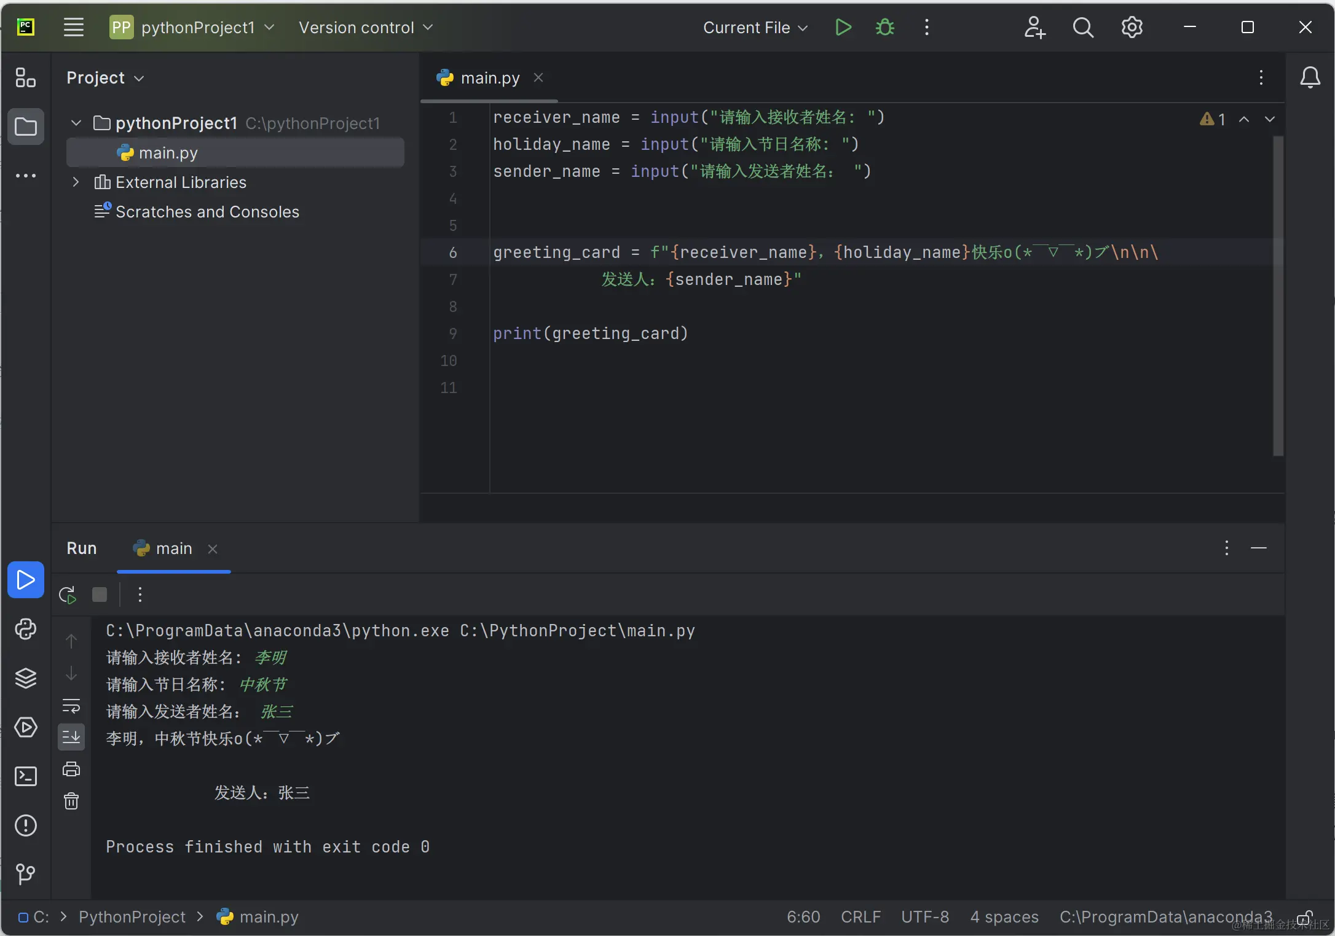Open the Problems tool window
The image size is (1335, 936).
click(25, 825)
